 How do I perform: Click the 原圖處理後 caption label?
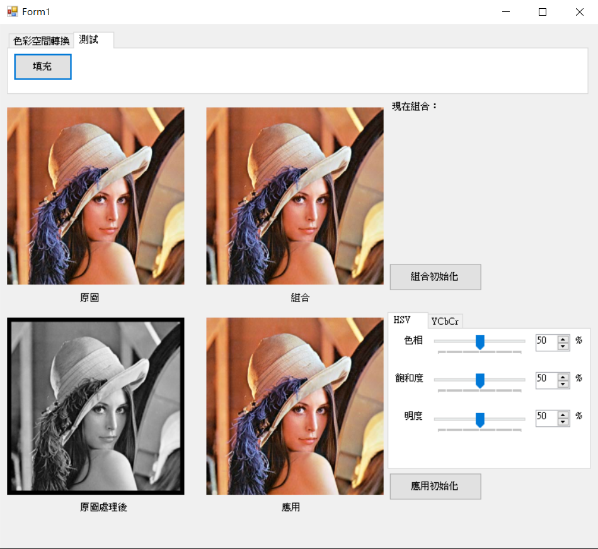click(103, 507)
